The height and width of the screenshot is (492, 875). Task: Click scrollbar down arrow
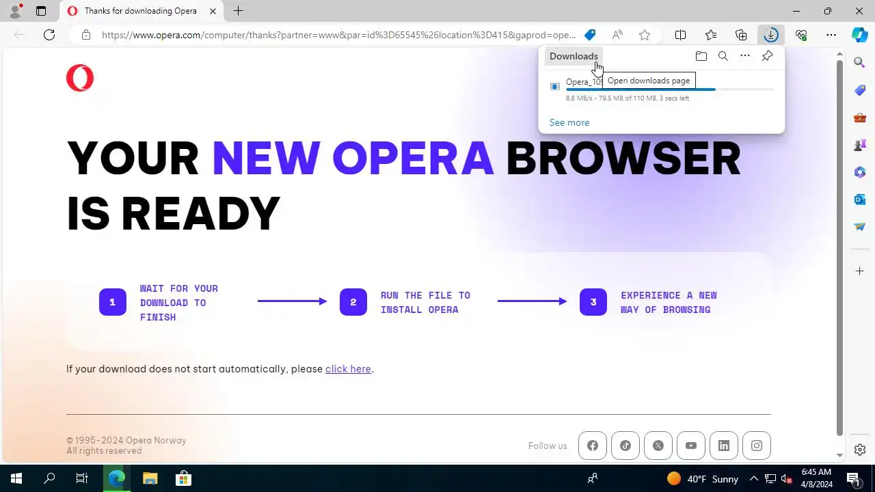[840, 455]
